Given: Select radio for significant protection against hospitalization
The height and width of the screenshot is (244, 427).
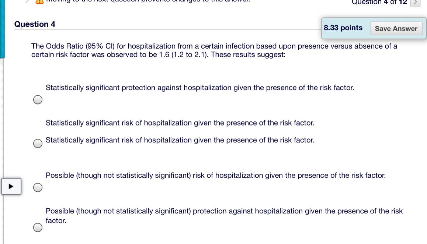Looking at the screenshot, I should coord(38,99).
